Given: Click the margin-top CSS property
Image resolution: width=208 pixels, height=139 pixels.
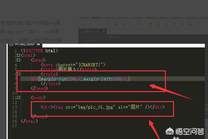Looking at the screenshot, I should pyautogui.click(x=52, y=79).
